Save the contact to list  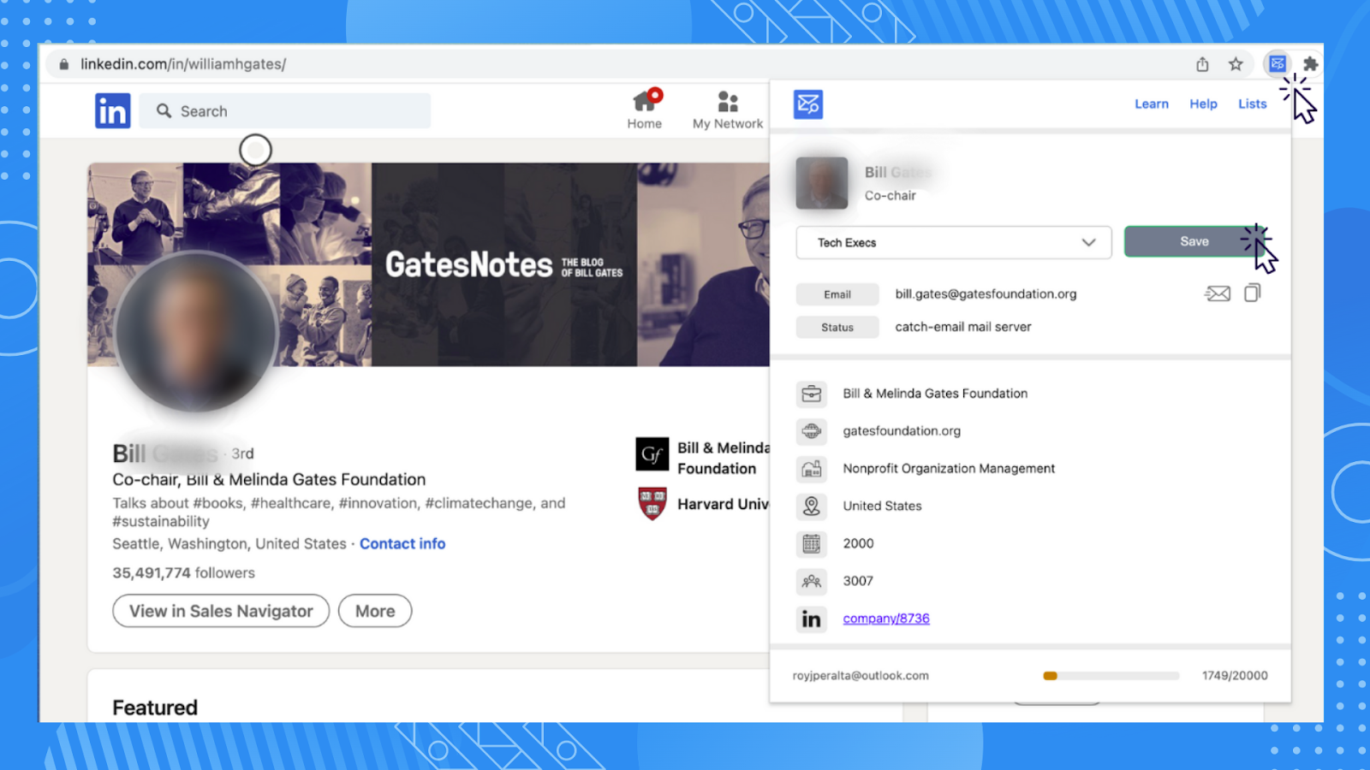(1194, 242)
